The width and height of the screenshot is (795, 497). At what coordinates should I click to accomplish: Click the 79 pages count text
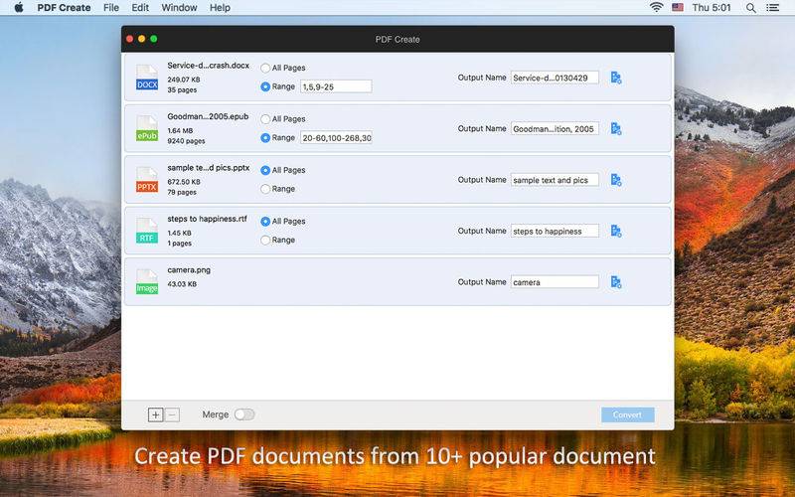coord(182,192)
